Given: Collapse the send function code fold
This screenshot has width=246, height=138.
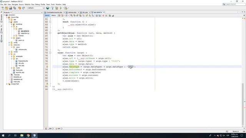Looking at the screenshot, I should [x=50, y=22].
